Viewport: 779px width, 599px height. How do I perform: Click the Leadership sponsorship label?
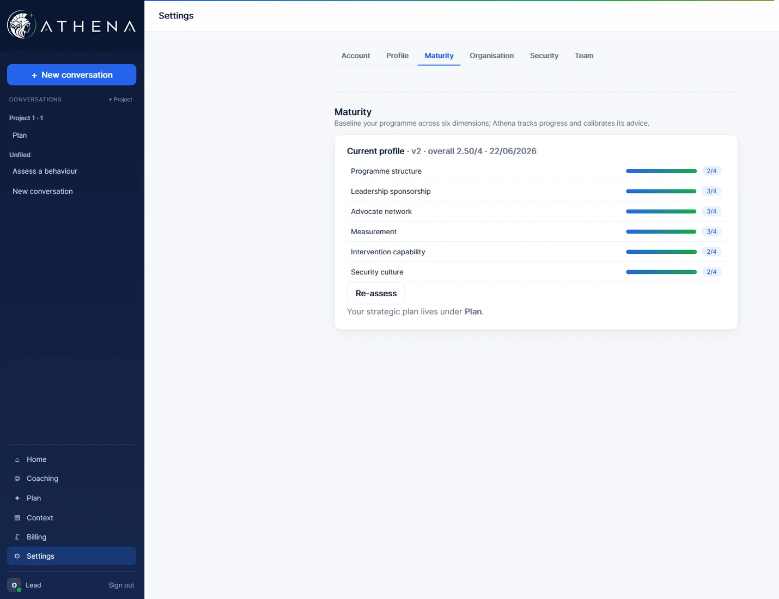point(391,191)
